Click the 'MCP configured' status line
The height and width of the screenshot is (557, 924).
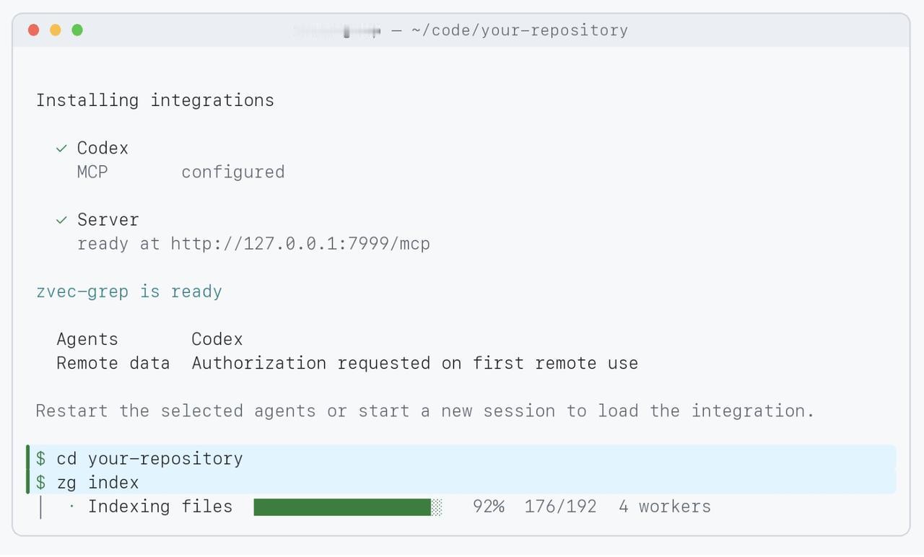pos(181,172)
